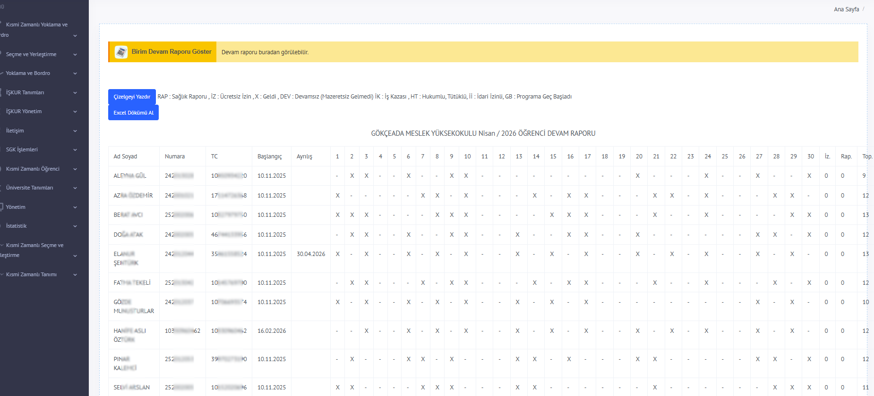Image resolution: width=874 pixels, height=396 pixels.
Task: Click the day 15 column header
Action: [553, 157]
